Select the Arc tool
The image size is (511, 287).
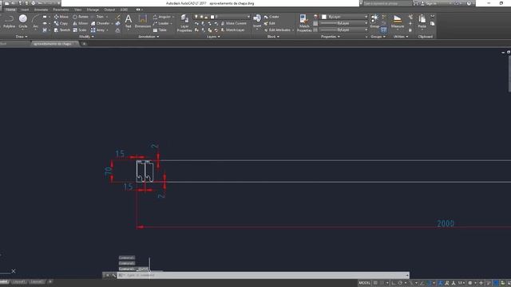35,22
